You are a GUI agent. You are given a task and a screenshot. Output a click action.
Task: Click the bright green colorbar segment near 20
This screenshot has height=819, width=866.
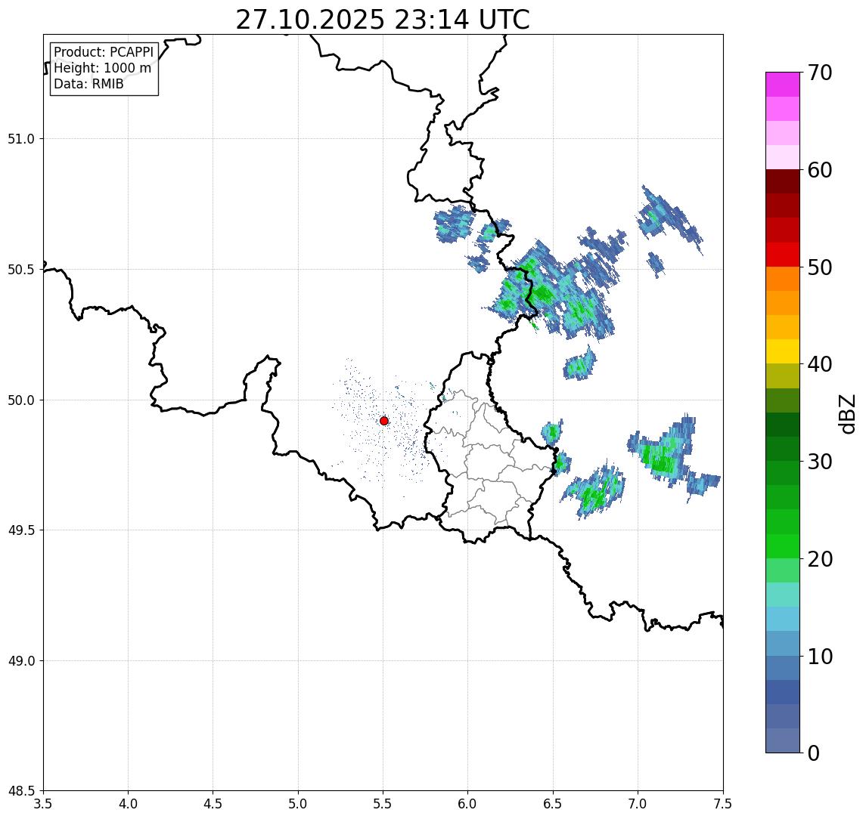783,546
